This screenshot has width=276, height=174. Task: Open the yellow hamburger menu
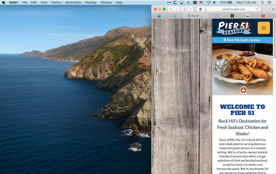[263, 28]
